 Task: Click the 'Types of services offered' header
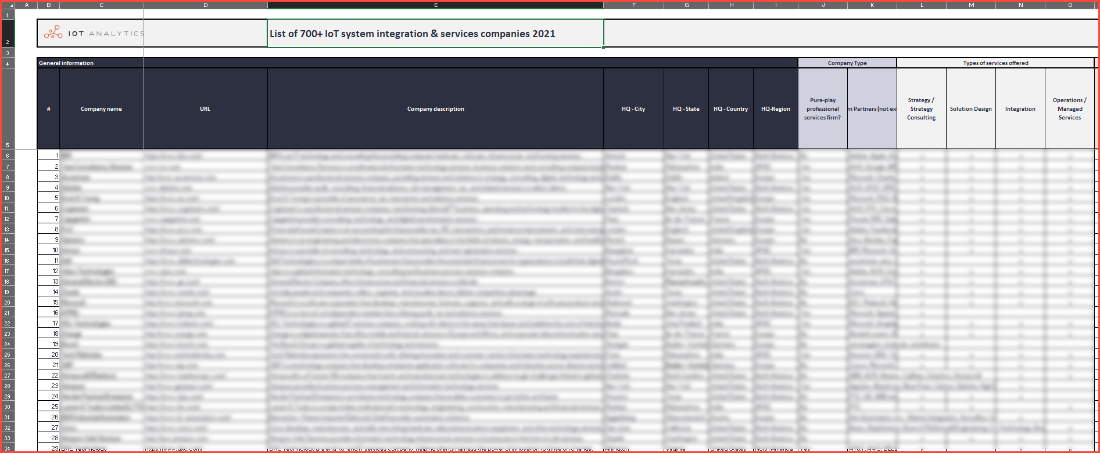tap(995, 63)
